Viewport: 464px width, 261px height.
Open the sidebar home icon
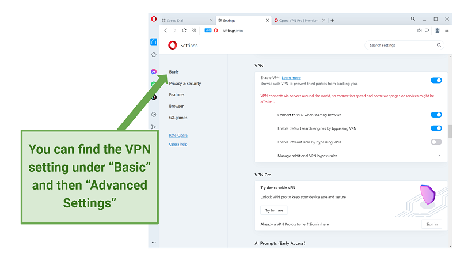click(x=154, y=42)
